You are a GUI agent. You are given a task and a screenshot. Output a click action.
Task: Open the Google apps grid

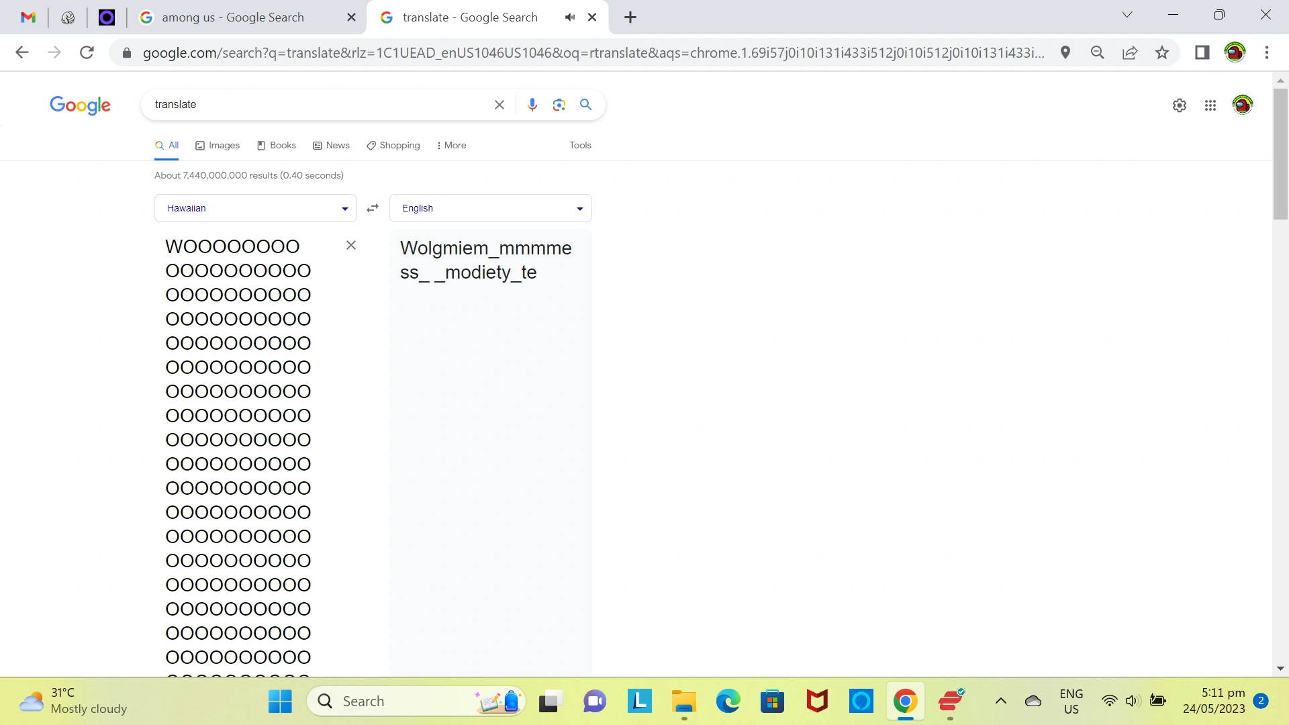[1210, 105]
